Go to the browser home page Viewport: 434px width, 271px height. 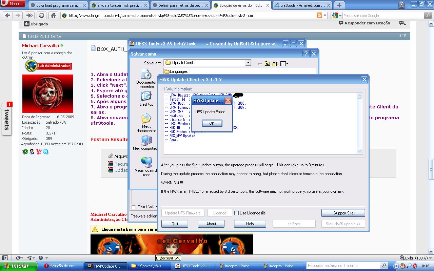click(x=53, y=16)
